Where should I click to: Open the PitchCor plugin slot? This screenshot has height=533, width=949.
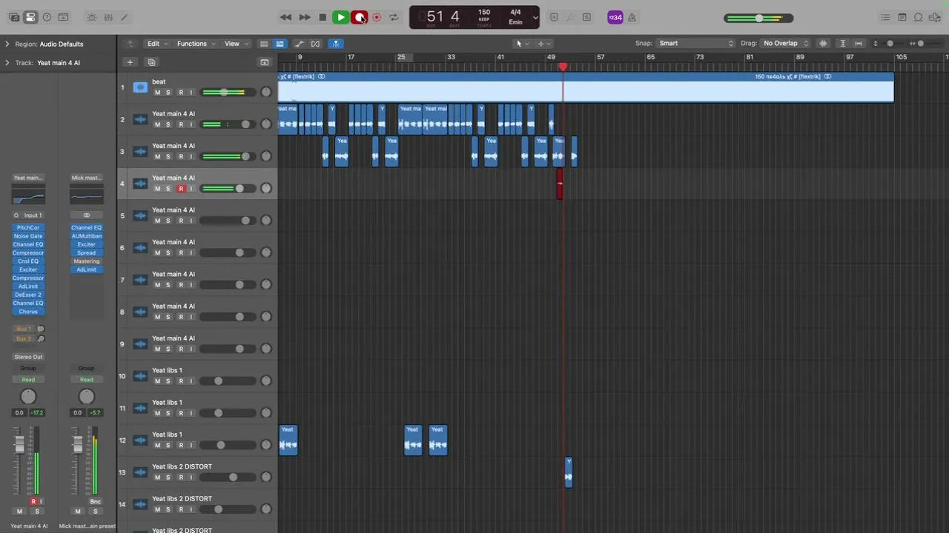[28, 228]
